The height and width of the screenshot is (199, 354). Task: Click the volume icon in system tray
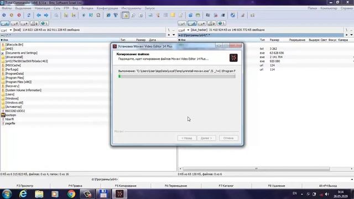coord(327,194)
